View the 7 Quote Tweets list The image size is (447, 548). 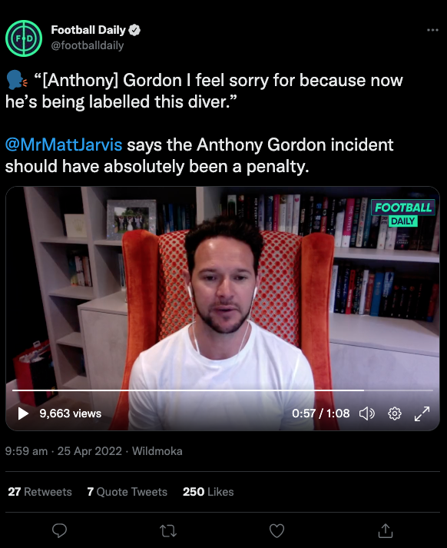[x=127, y=492]
